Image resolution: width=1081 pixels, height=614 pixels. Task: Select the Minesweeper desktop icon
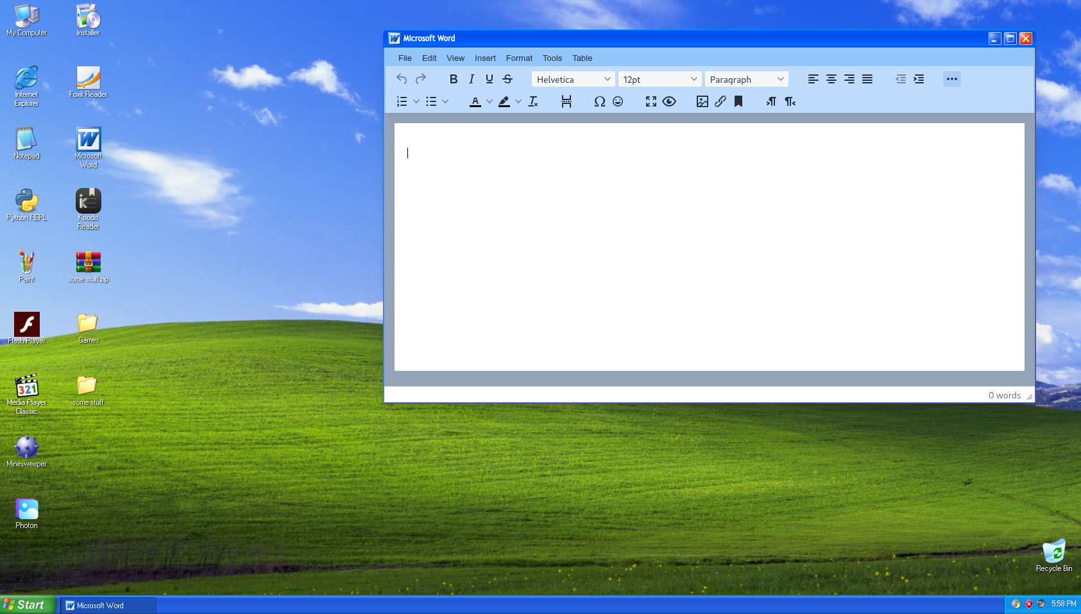click(x=26, y=451)
